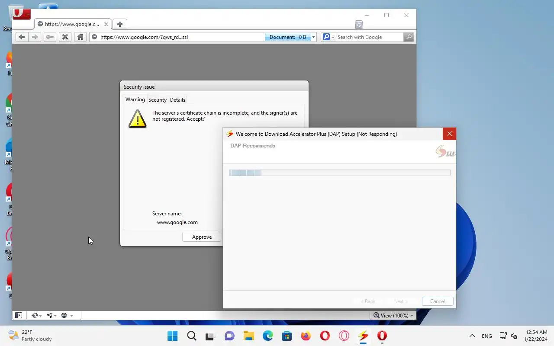The image size is (554, 346).
Task: Select the Warning tab in Security Issue
Action: click(x=135, y=99)
